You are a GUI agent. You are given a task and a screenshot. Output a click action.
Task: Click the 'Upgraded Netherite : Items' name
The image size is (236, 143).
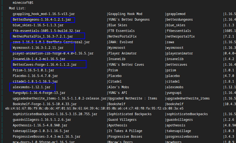point(132,98)
